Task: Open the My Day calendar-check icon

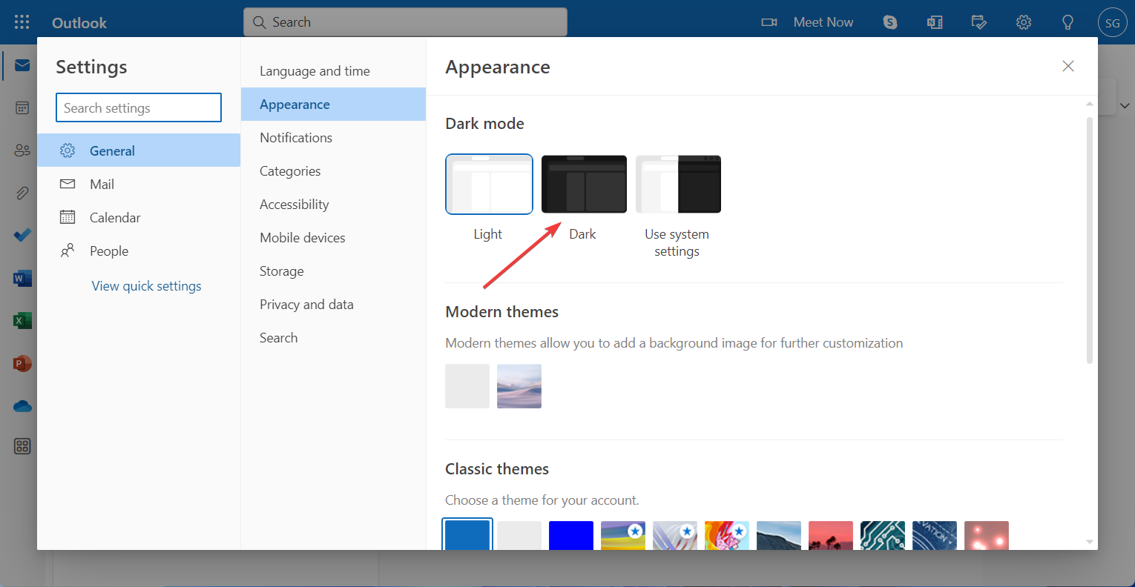Action: pyautogui.click(x=979, y=22)
